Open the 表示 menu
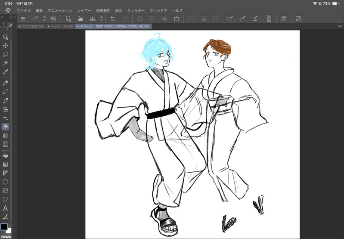Viewport: 344px width, 239px height. click(x=119, y=10)
